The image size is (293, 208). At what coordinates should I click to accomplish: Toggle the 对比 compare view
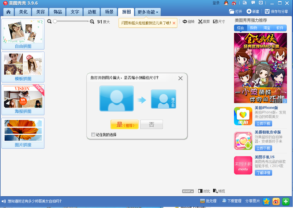pos(204,191)
